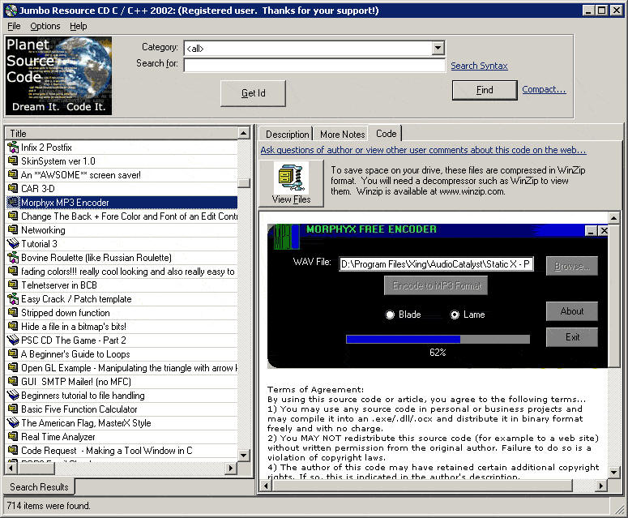This screenshot has width=628, height=518.
Task: Click the title list scroll down arrow
Action: [x=244, y=455]
